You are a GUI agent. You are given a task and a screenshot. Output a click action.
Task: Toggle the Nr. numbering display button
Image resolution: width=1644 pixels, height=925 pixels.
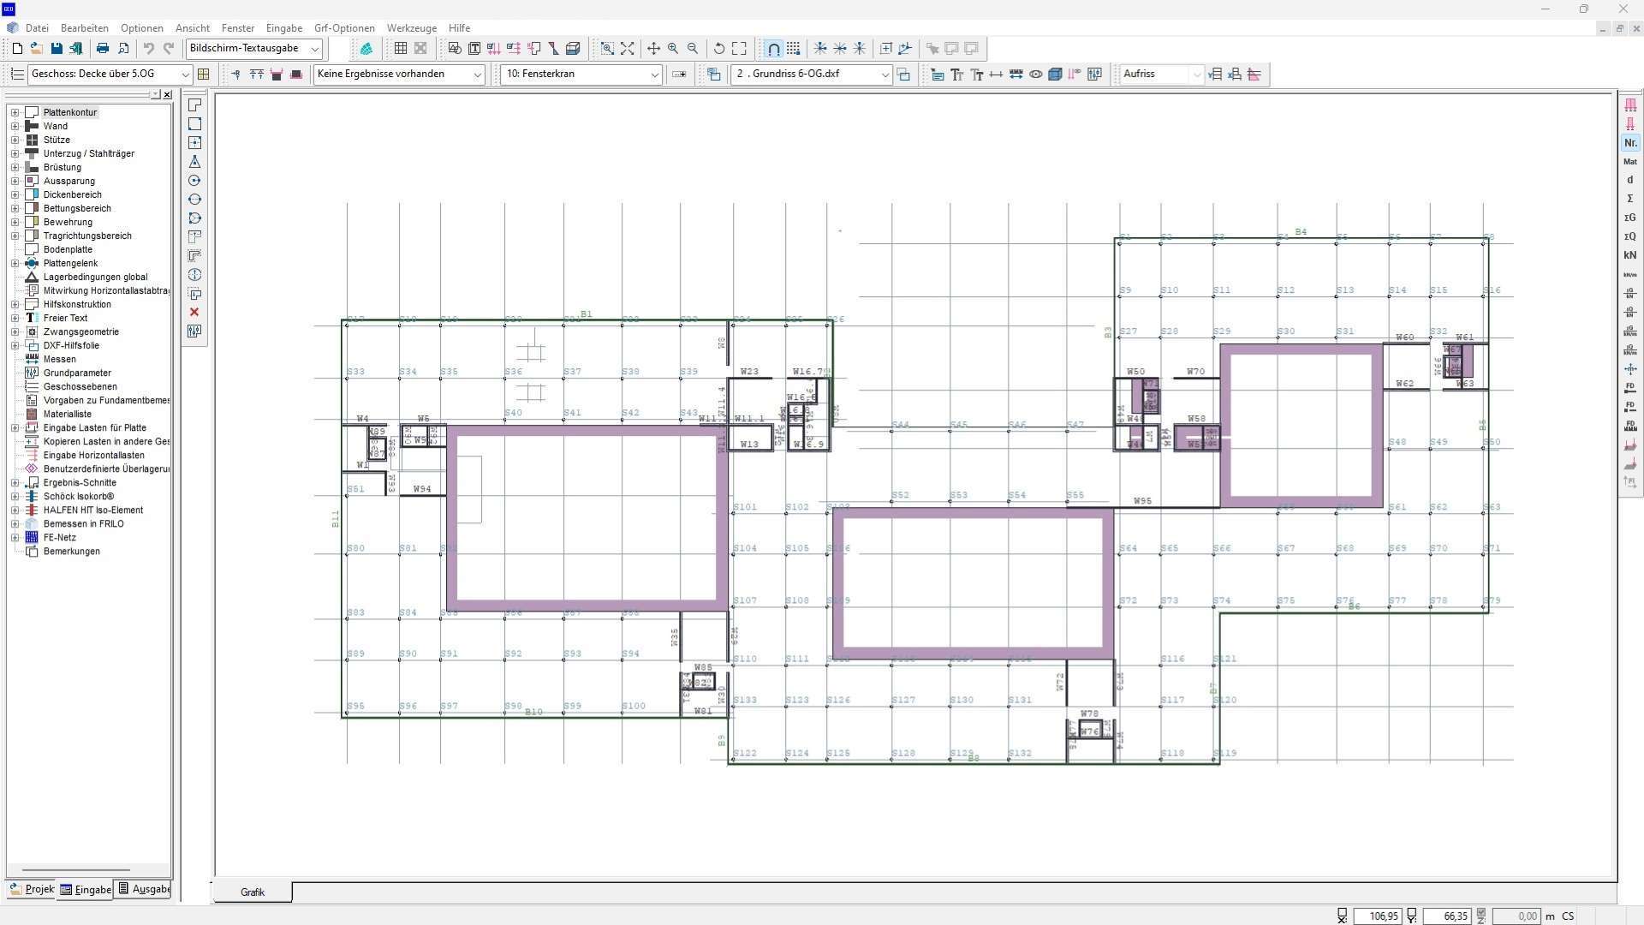1629,143
